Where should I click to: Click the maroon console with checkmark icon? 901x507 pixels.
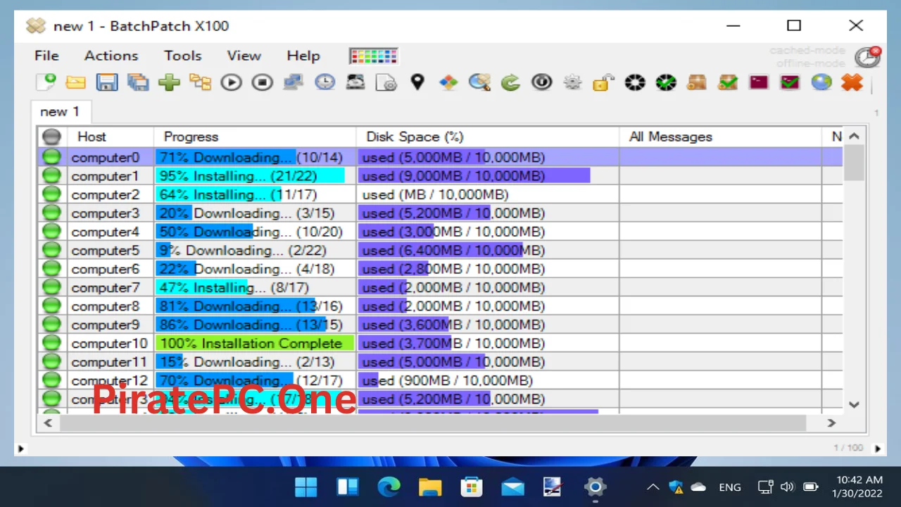(790, 82)
